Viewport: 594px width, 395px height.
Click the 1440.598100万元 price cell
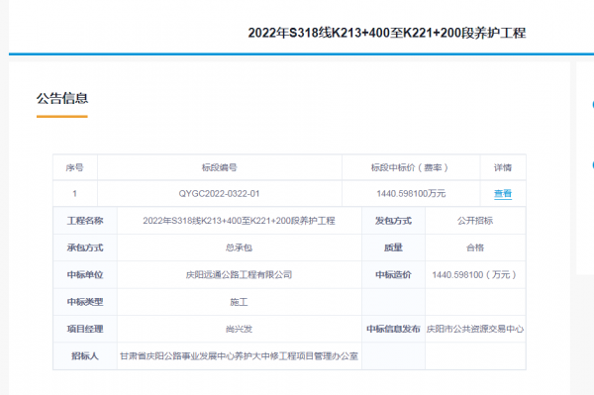coord(411,193)
